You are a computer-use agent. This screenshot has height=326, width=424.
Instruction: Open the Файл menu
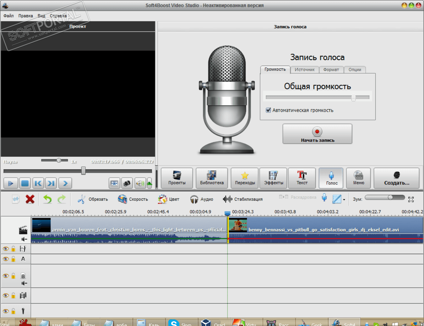pos(8,16)
